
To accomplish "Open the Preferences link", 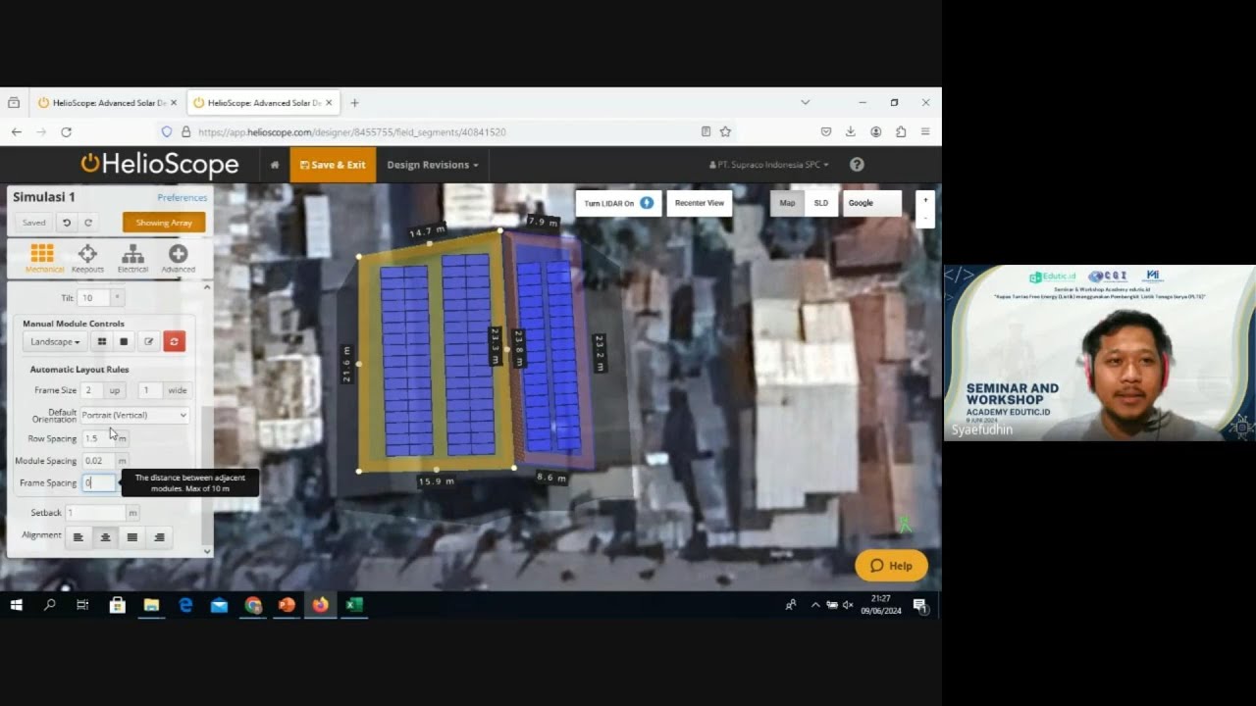I will (x=183, y=197).
